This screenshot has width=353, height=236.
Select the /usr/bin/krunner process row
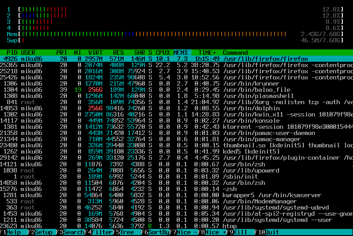(x=176, y=84)
